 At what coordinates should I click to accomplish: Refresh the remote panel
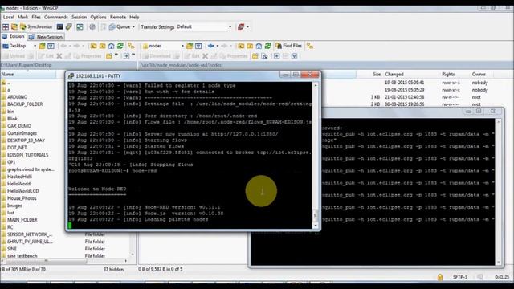pyautogui.click(x=267, y=46)
